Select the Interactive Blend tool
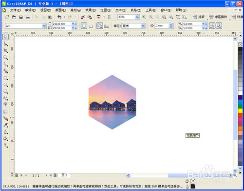Screen dimensions: 244x191 point(6,118)
